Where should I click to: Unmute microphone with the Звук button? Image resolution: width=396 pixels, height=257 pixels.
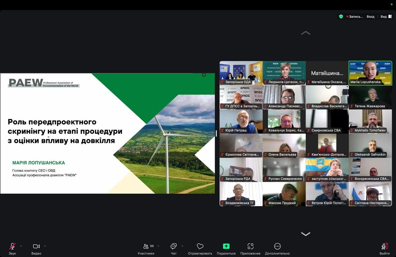click(12, 246)
